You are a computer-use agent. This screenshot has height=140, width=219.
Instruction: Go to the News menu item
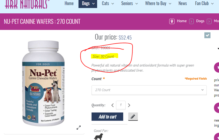(x=183, y=3)
